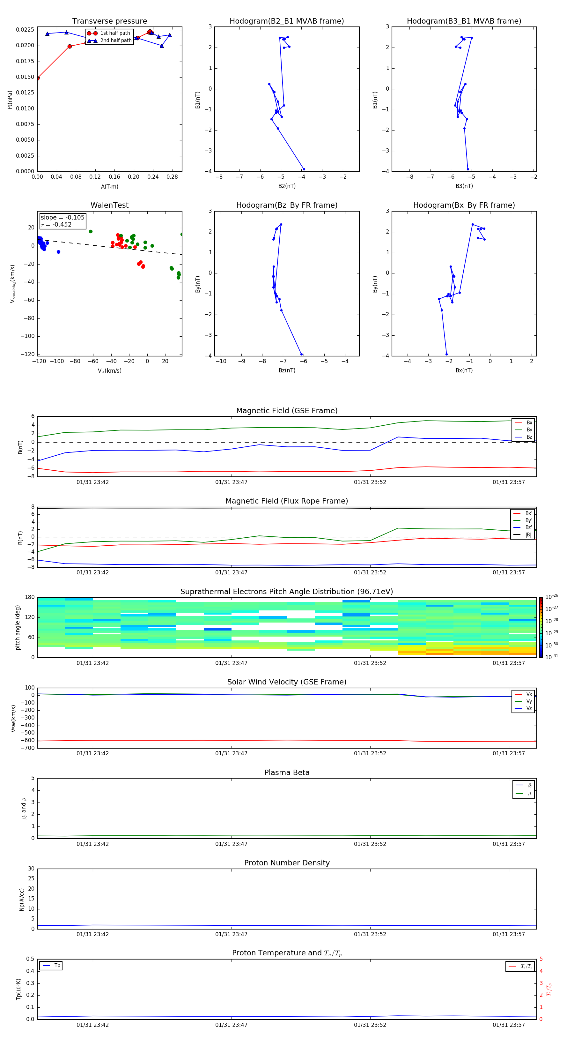Click the |B| entry in Flux Rope legend
Image resolution: width=574 pixels, height=1053 pixels.
pyautogui.click(x=523, y=535)
